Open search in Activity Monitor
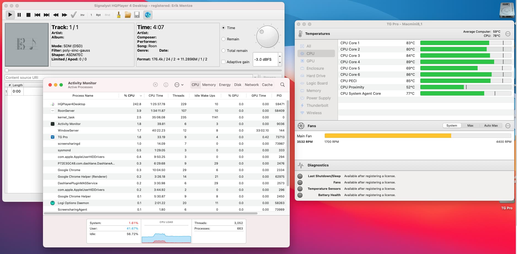The height and width of the screenshot is (254, 517). point(282,85)
